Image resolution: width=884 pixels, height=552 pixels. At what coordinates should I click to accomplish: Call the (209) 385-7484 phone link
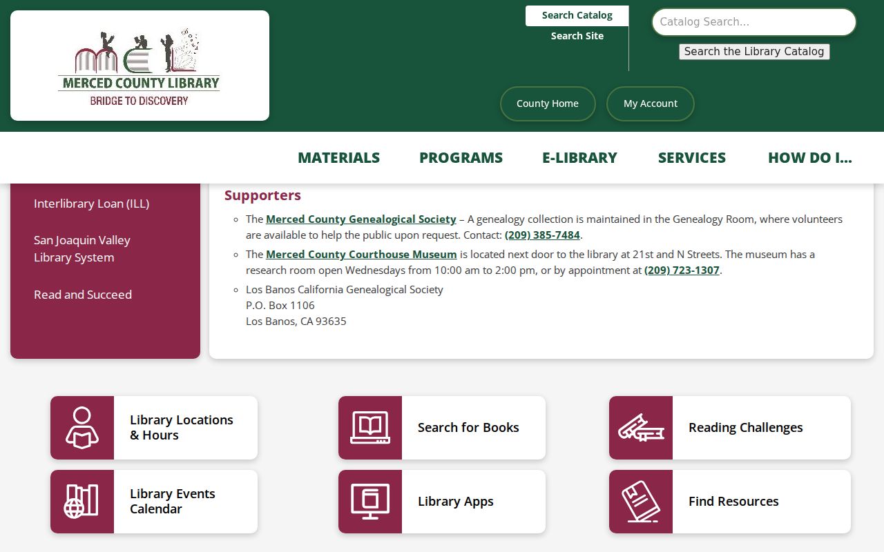pyautogui.click(x=543, y=235)
